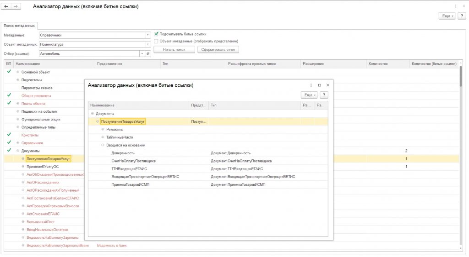469x257 pixels.
Task: Open the Метаданные dropdown arrow
Action: (x=148, y=35)
